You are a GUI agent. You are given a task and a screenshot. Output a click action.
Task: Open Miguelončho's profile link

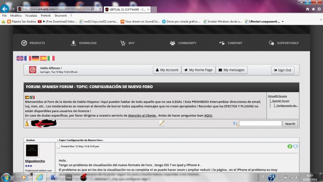coord(35,161)
